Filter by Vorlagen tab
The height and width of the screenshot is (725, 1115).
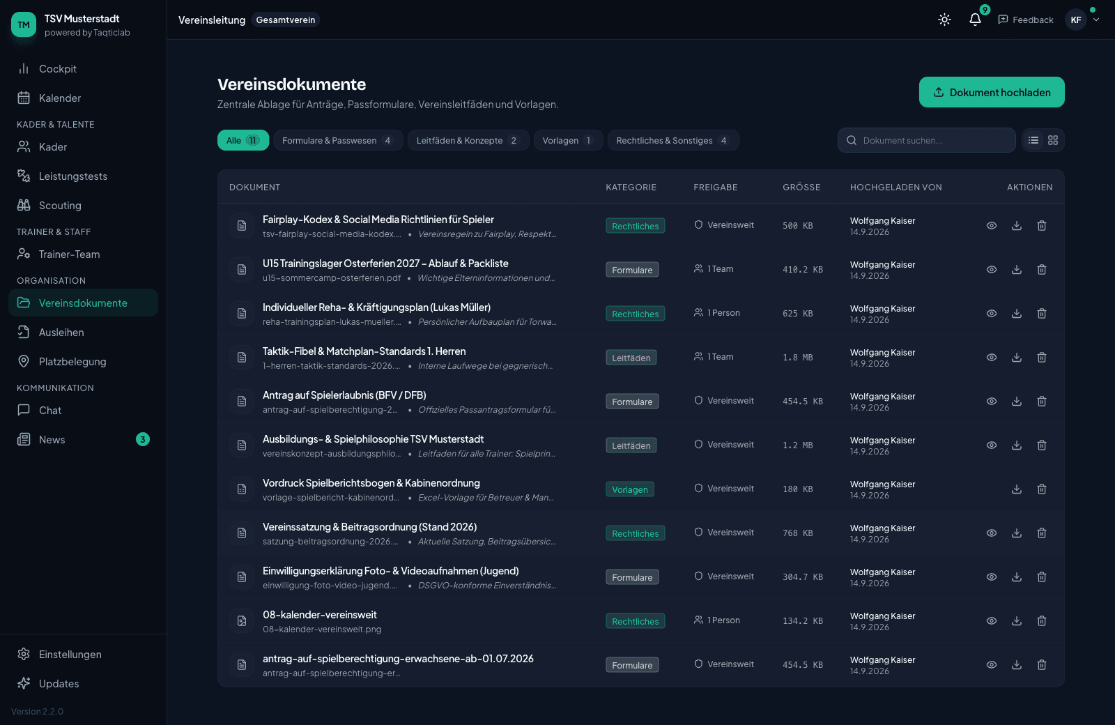pos(568,140)
